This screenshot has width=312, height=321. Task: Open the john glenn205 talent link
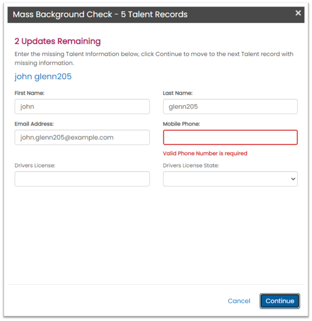[x=43, y=77]
